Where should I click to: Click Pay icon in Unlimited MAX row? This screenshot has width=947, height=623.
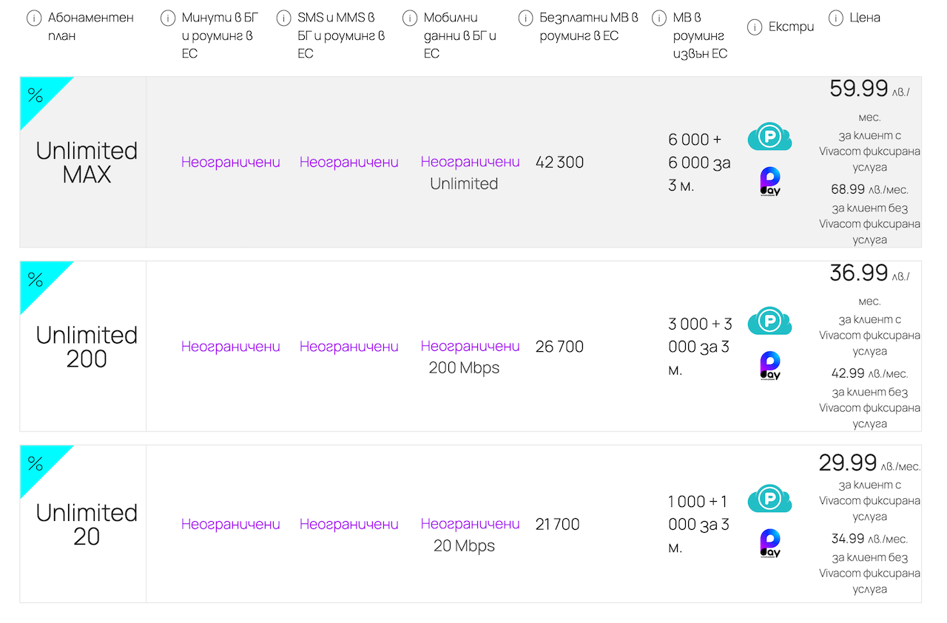coord(770,182)
